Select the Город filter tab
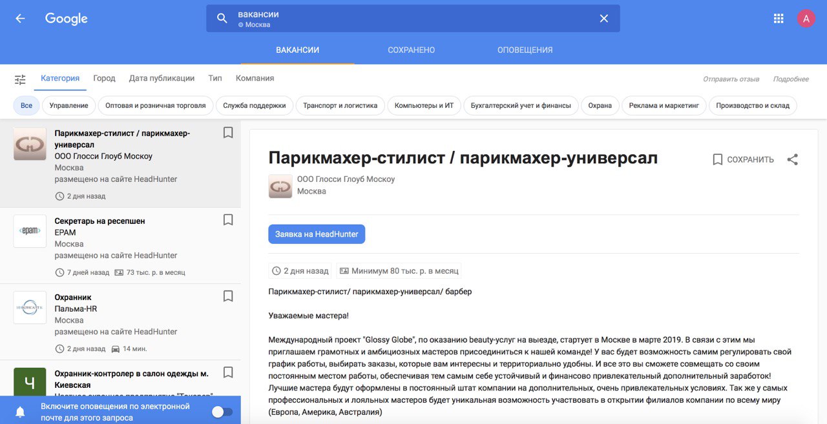 pyautogui.click(x=104, y=78)
